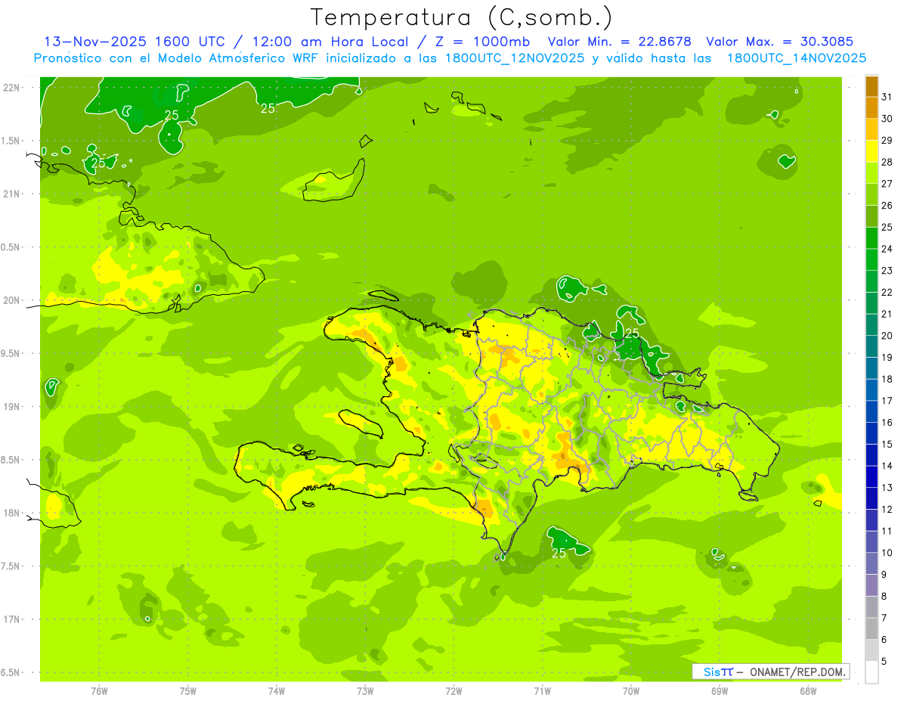
Task: Pick the lime swatch between legend values 27 and 28
Action: (x=871, y=172)
